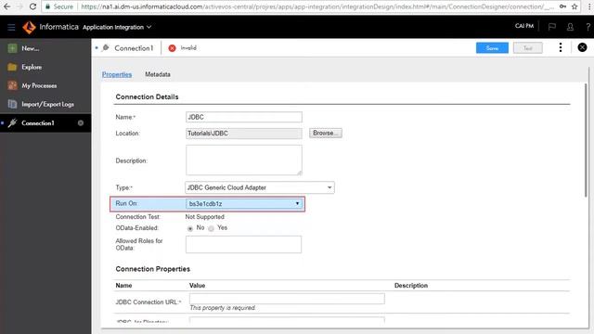This screenshot has width=594, height=334.
Task: Open notifications flag icon
Action: 552,27
